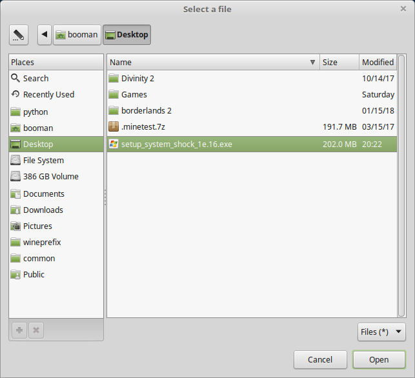415x378 pixels.
Task: Click the Saturday modified date
Action: click(x=378, y=94)
